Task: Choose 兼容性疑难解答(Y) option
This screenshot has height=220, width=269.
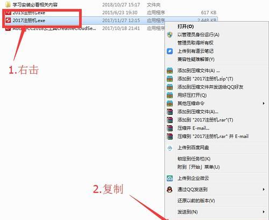Action: (196, 59)
